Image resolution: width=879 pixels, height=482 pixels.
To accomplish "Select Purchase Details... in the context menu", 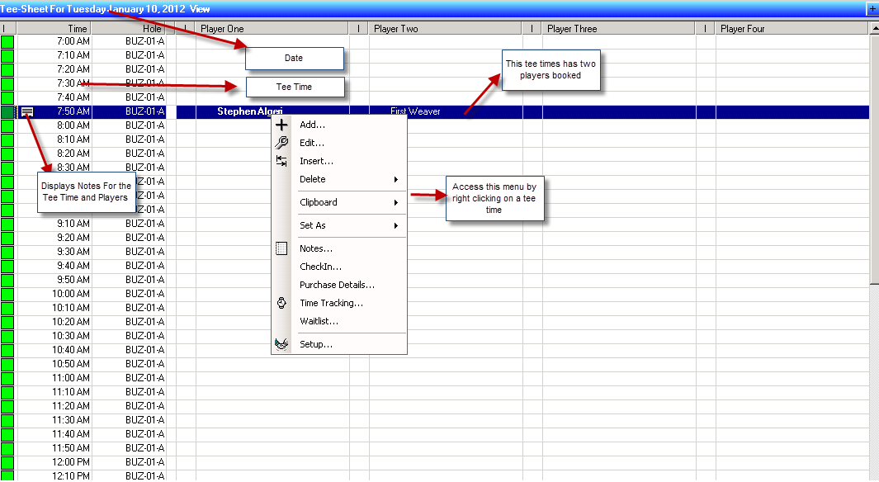I will tap(337, 285).
